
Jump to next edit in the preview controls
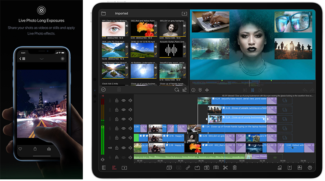point(260,90)
